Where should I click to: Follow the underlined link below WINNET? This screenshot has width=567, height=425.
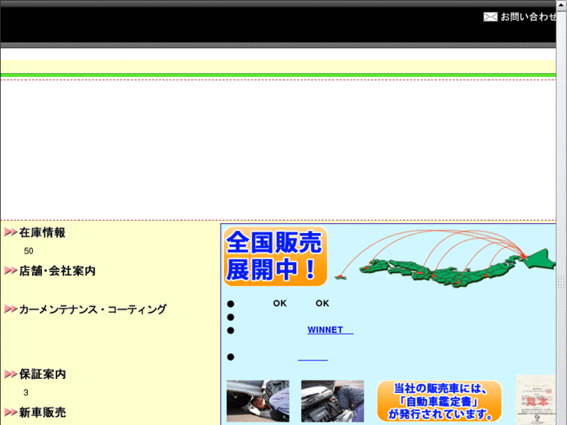[313, 358]
